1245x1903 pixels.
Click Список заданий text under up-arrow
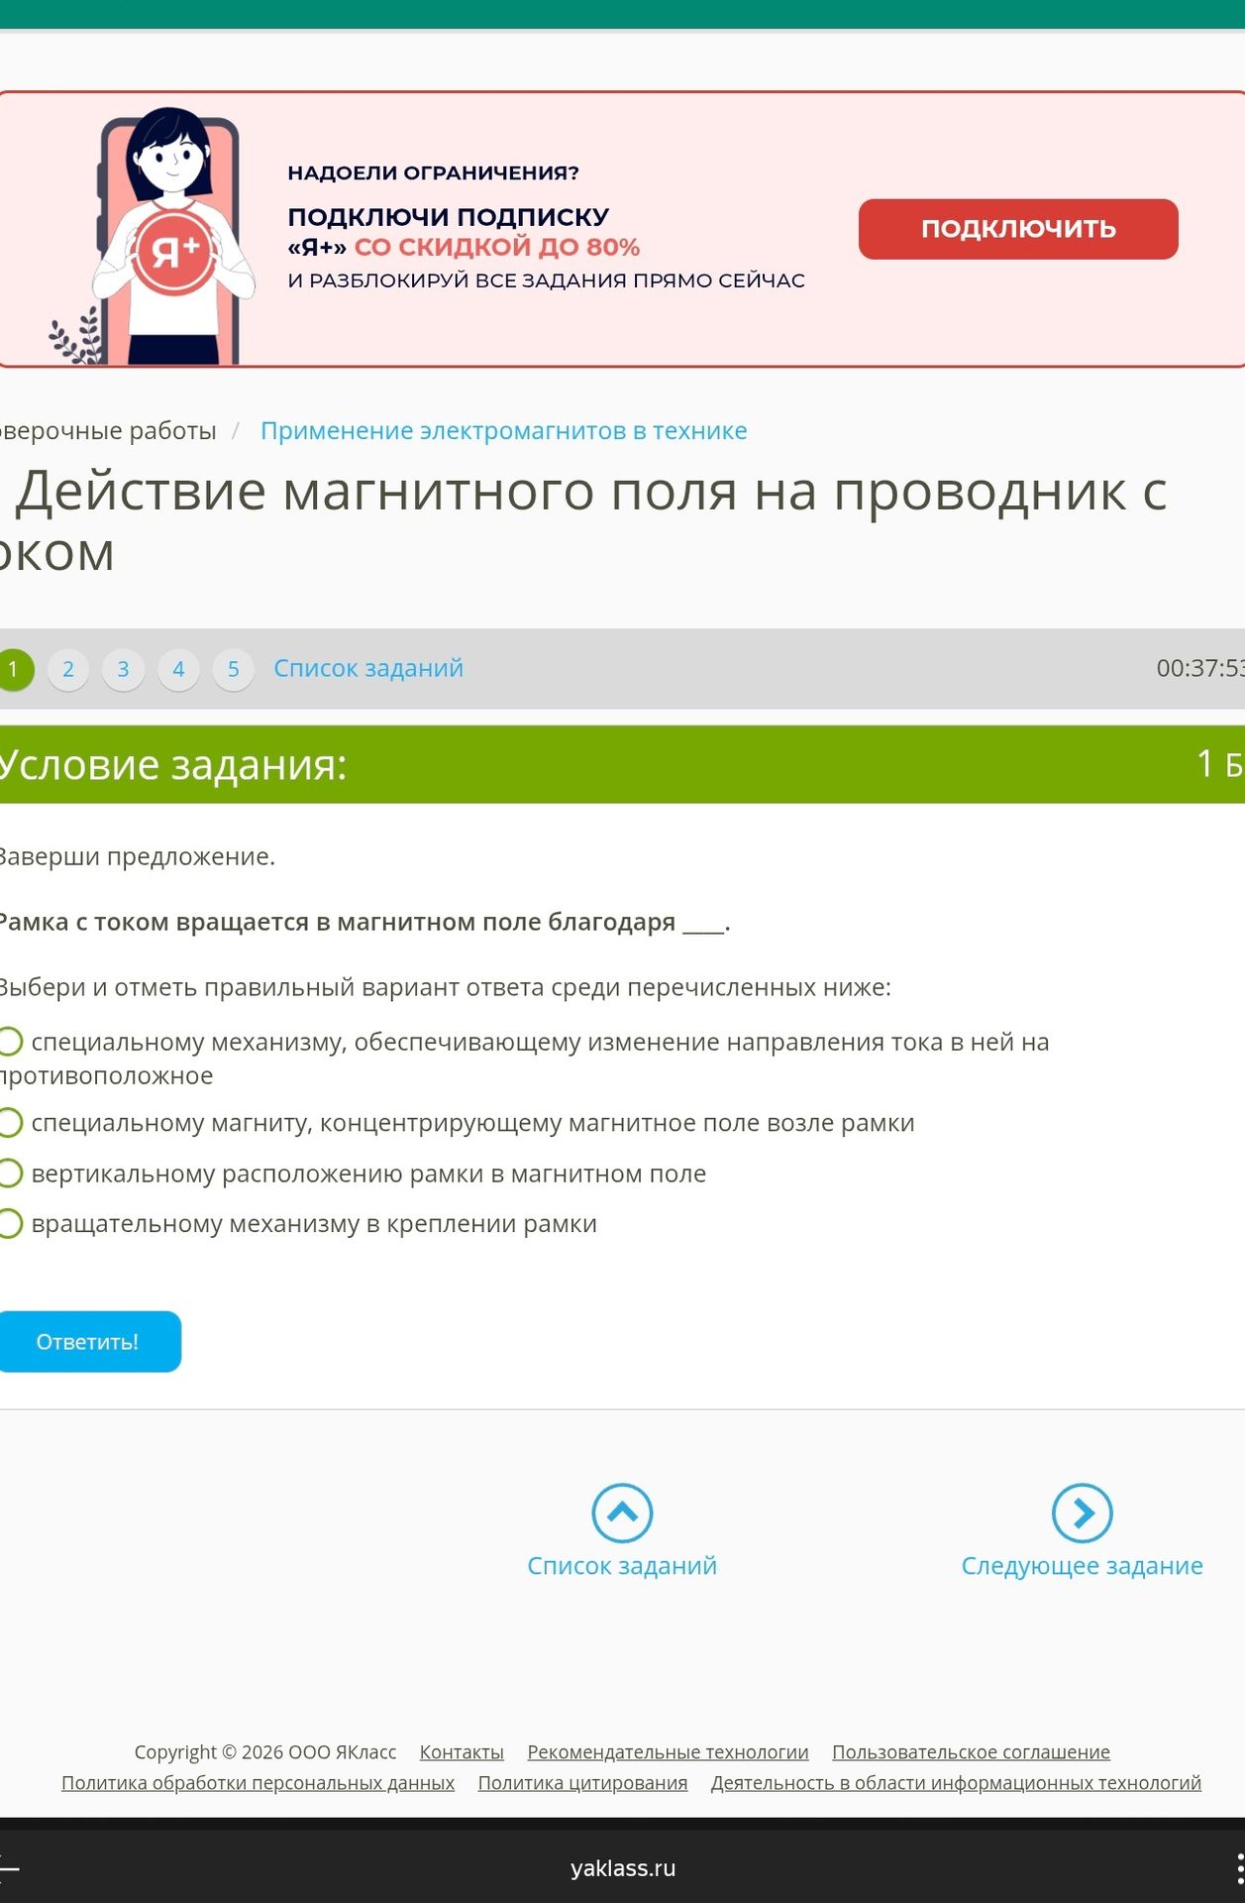point(622,1566)
